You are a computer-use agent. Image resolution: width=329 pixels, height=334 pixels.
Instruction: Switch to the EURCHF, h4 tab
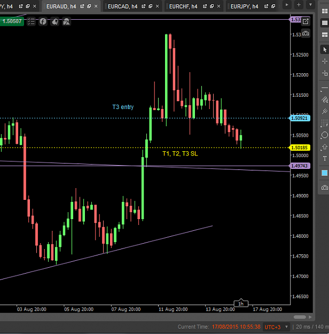coord(183,6)
